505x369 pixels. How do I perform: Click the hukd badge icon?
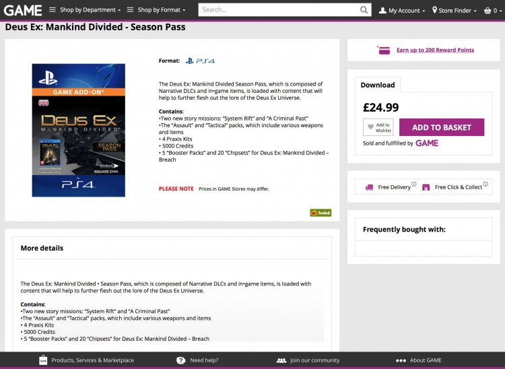tap(321, 213)
